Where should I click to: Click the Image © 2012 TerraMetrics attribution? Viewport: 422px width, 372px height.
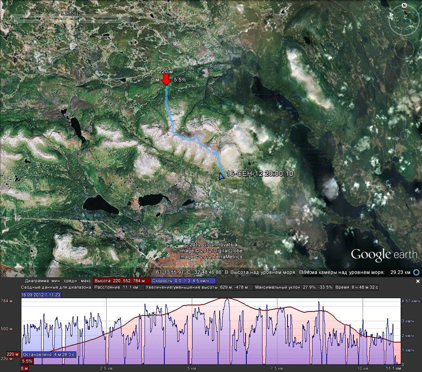pos(211,257)
